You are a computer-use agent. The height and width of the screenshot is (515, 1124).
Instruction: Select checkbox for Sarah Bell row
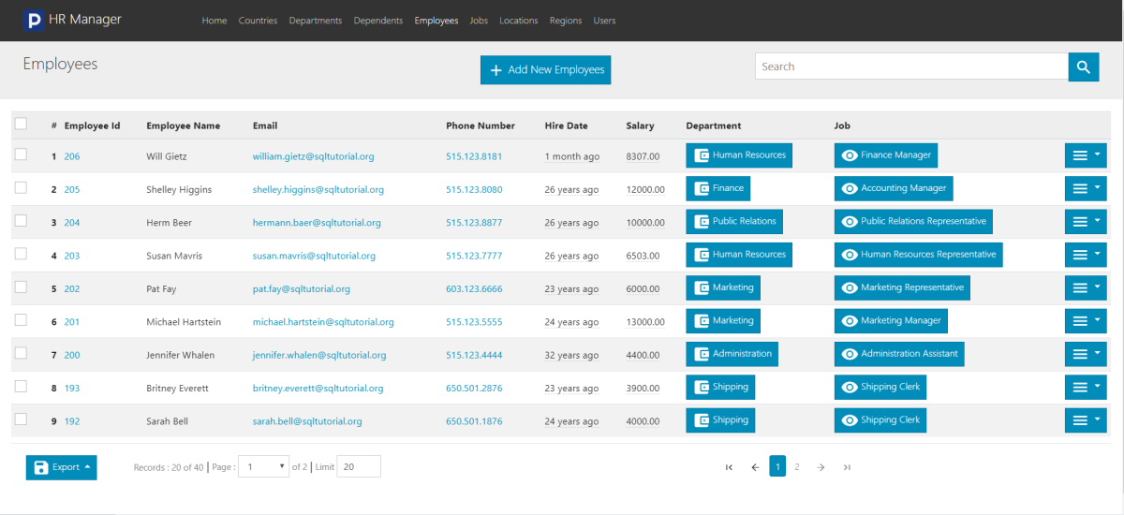tap(22, 419)
